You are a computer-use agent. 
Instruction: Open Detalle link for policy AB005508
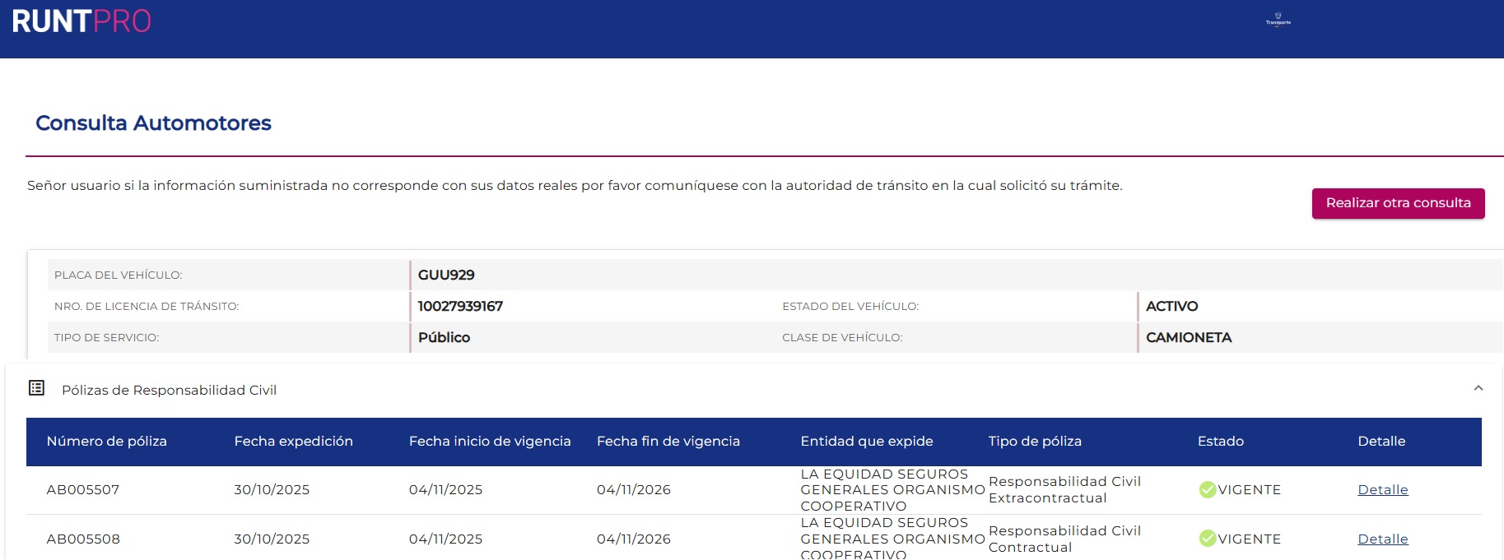click(x=1382, y=539)
